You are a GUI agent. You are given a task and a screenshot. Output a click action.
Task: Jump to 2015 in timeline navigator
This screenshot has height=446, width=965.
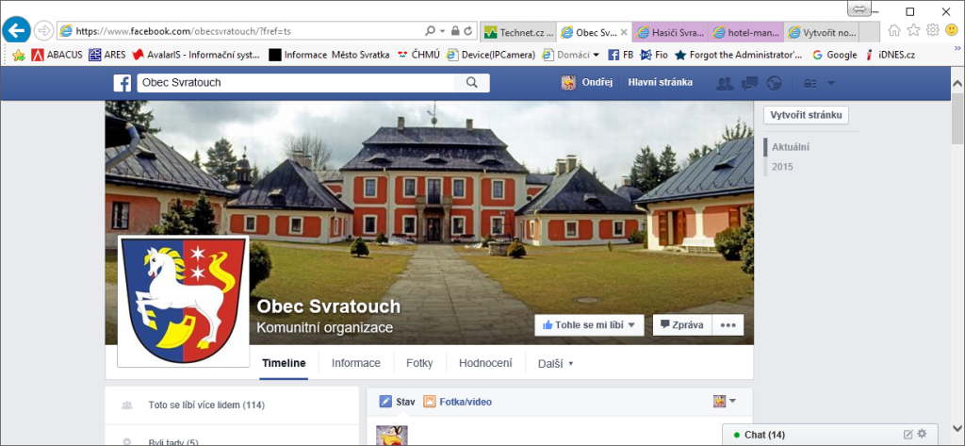(783, 166)
